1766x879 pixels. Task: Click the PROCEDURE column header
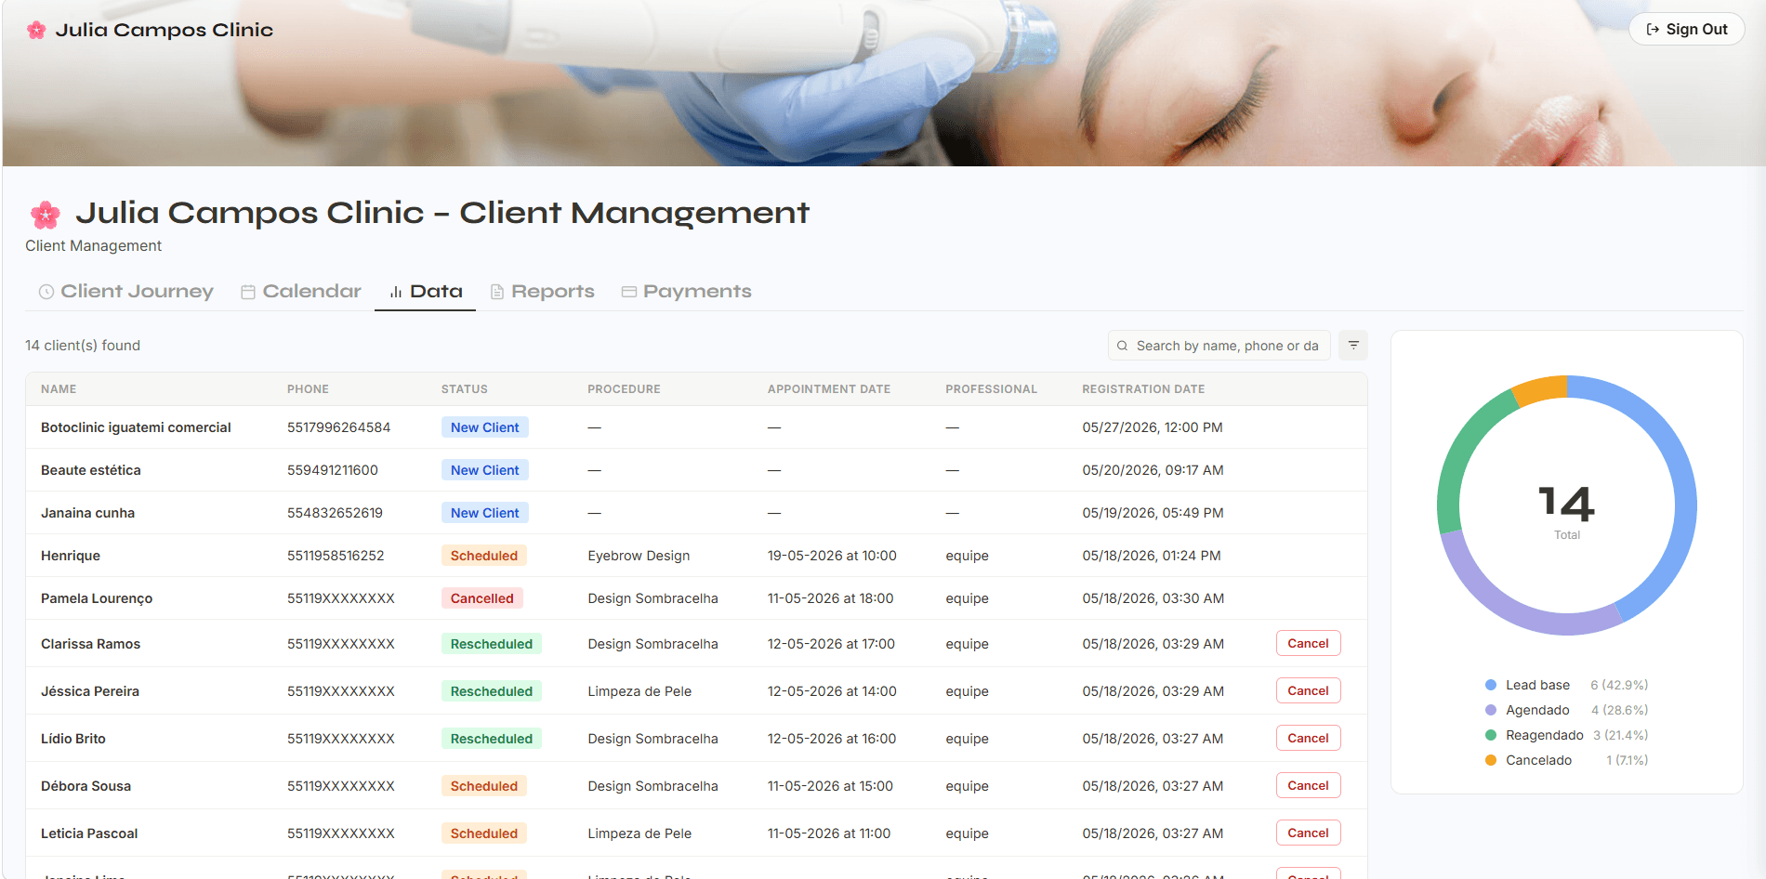click(x=624, y=389)
